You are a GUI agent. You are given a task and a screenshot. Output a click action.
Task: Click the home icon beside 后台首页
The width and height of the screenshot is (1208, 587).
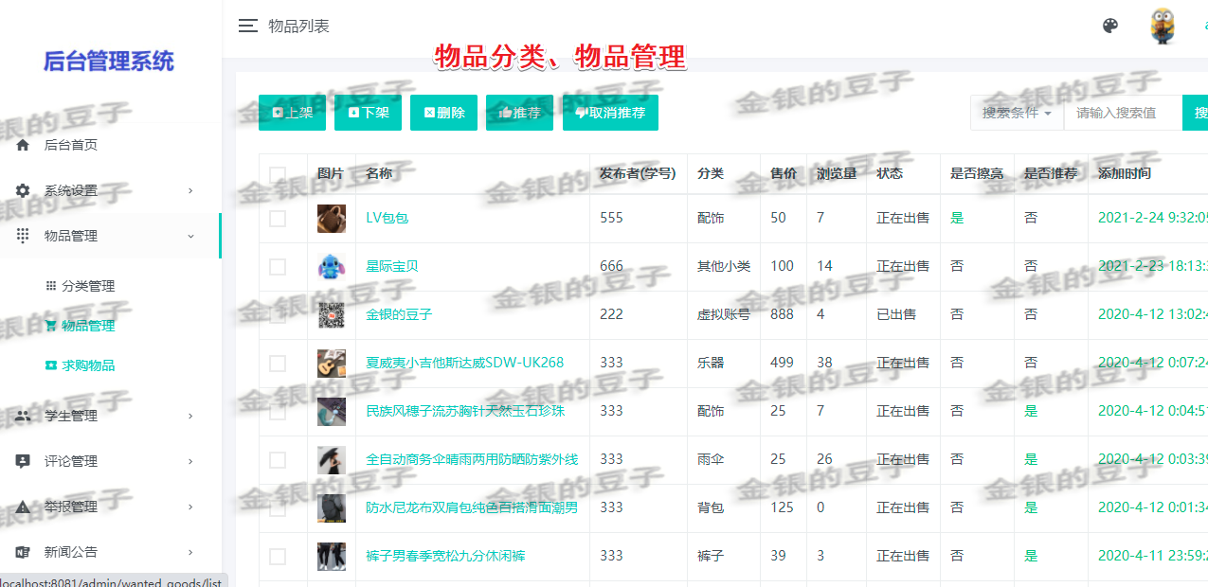point(23,145)
